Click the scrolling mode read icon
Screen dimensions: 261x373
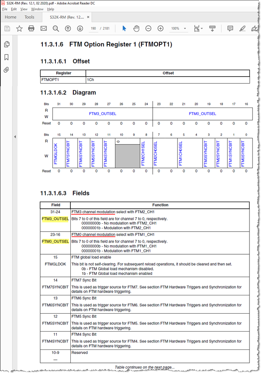pyautogui.click(x=212, y=28)
